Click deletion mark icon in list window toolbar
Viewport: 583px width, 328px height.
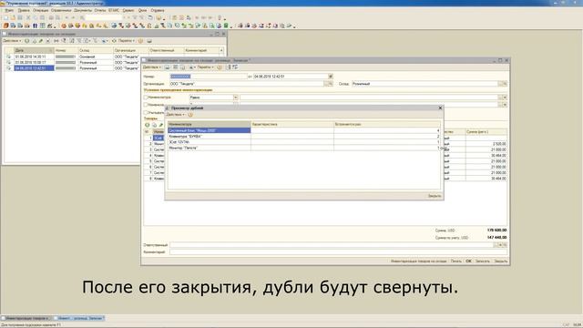[48, 41]
